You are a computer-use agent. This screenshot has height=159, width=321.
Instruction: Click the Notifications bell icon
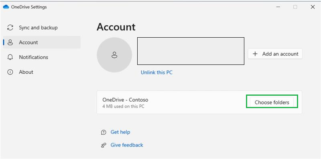pos(10,57)
